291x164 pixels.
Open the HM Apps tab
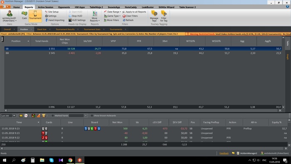80,7
